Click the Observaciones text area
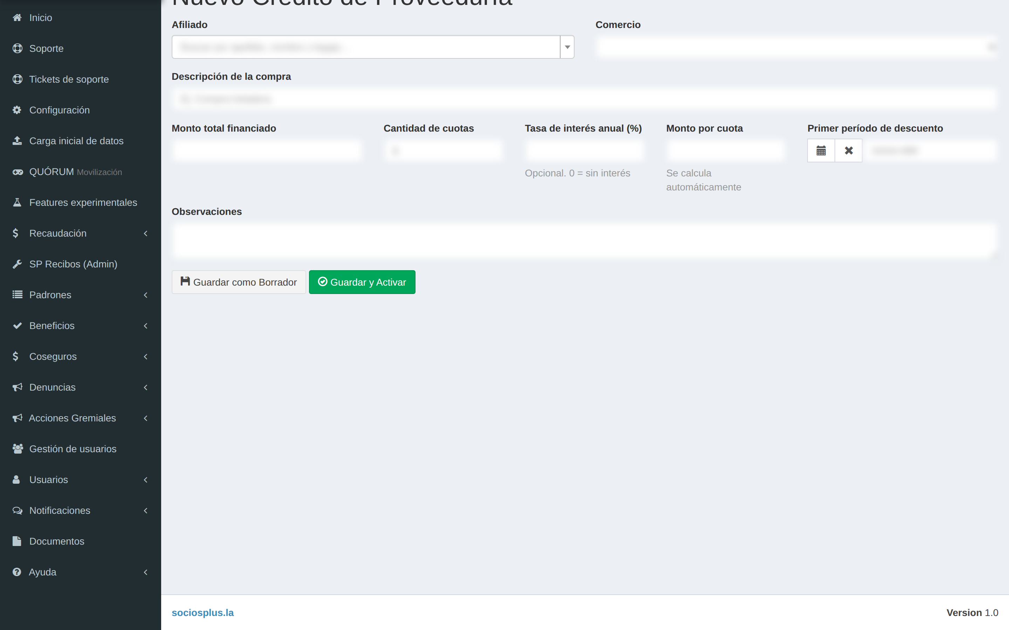 (x=584, y=240)
